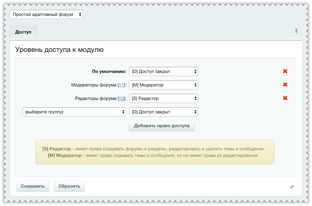Remove «Редакторы форума» rule with red X icon

(x=285, y=98)
